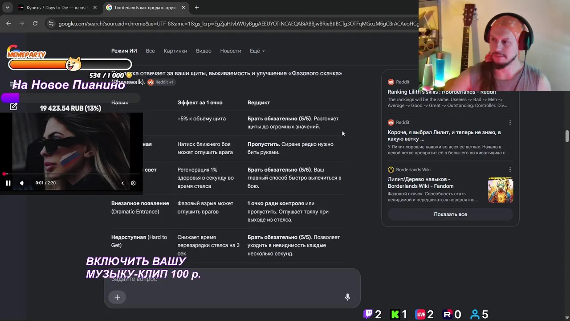Open the Лилит/Дерево навыков Fandom link
The image size is (570, 321).
(420, 183)
